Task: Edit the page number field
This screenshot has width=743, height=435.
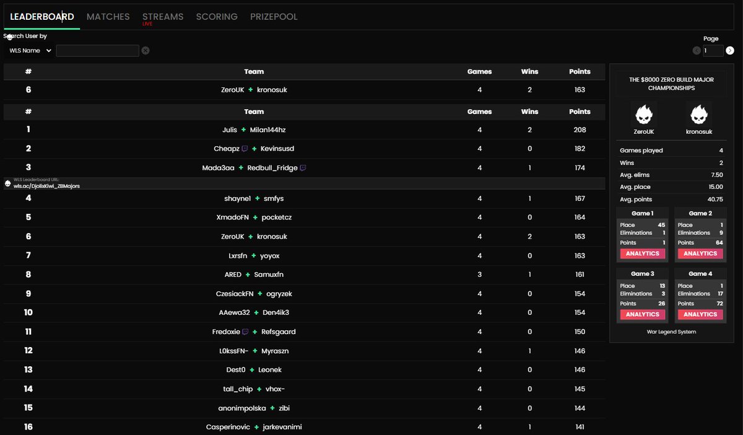Action: point(713,51)
